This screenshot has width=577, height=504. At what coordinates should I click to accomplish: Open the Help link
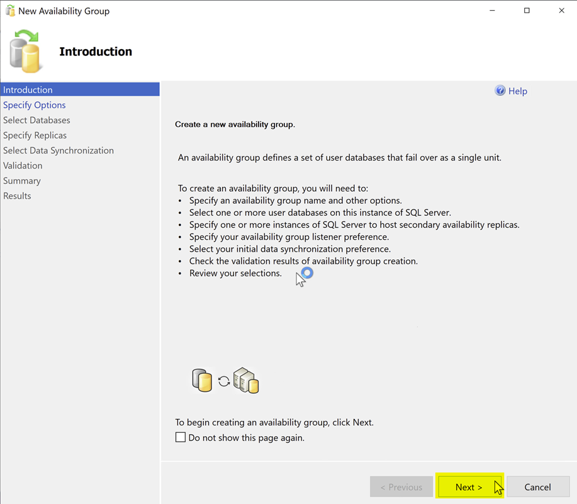(x=518, y=91)
